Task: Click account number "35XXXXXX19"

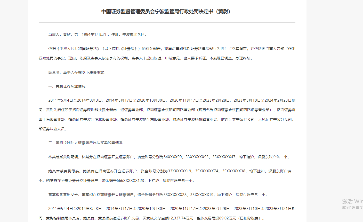Action: click(202, 195)
